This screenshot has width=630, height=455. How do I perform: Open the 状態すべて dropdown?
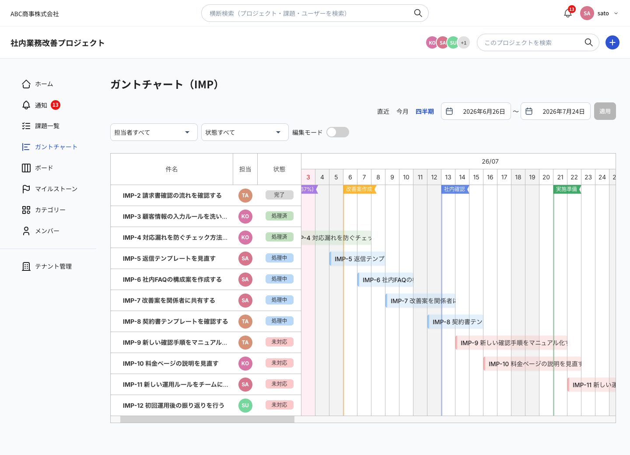tap(245, 132)
